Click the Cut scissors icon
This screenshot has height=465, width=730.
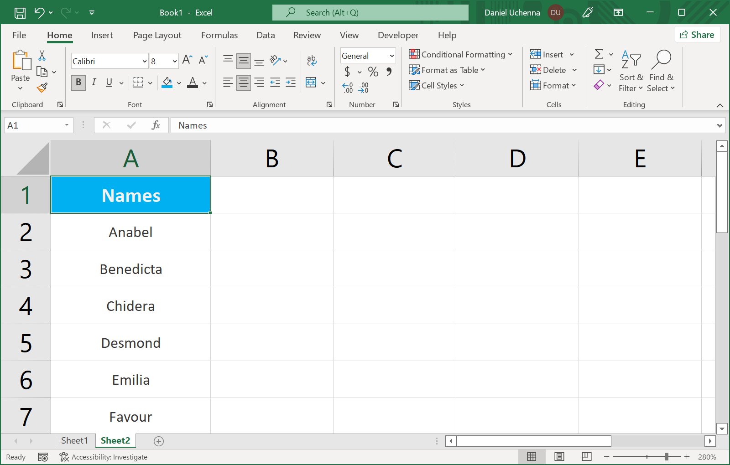click(x=42, y=56)
